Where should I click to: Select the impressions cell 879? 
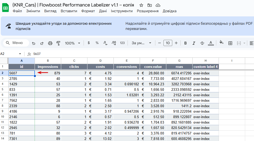click(x=48, y=73)
